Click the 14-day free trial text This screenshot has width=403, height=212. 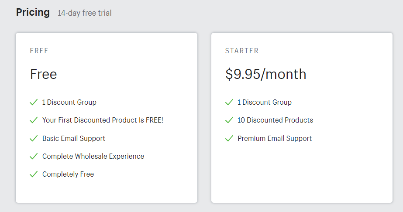click(84, 13)
